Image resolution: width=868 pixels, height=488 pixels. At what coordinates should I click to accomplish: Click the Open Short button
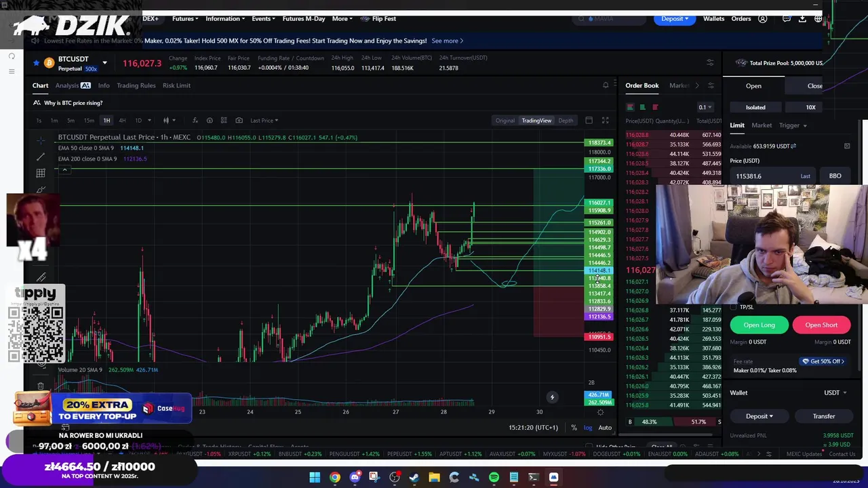(821, 325)
